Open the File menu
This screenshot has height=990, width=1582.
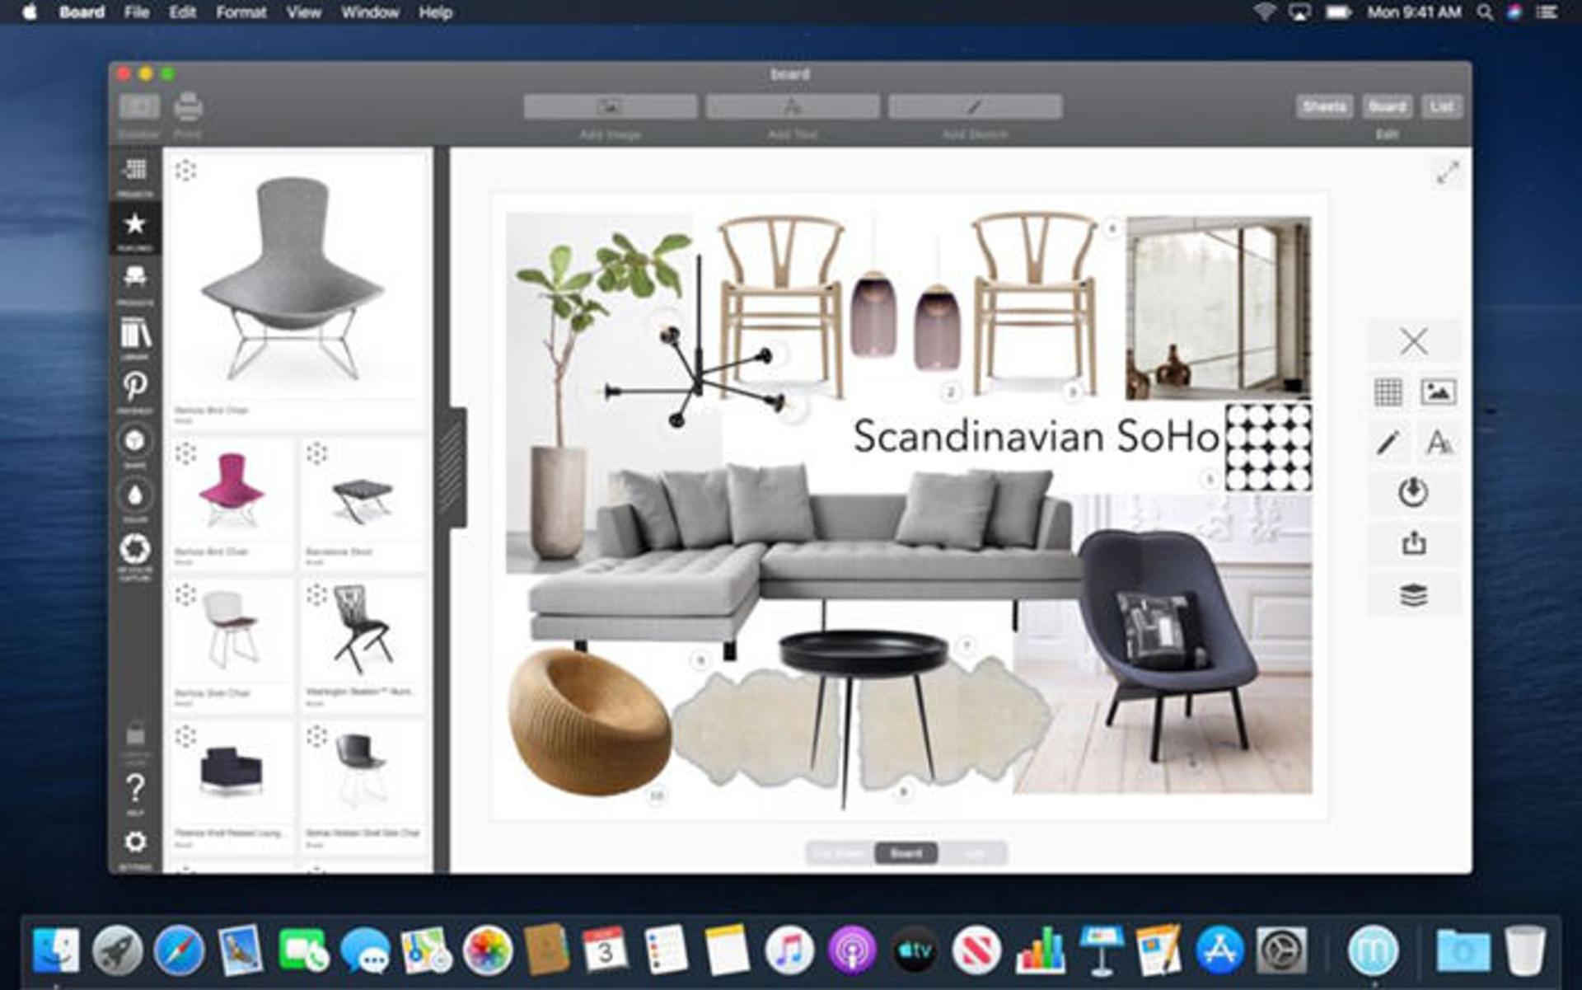[x=136, y=12]
